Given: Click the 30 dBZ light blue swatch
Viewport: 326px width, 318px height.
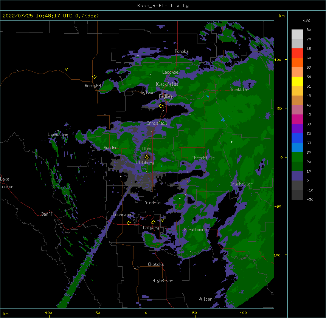Looking at the screenshot, I should coord(297,148).
